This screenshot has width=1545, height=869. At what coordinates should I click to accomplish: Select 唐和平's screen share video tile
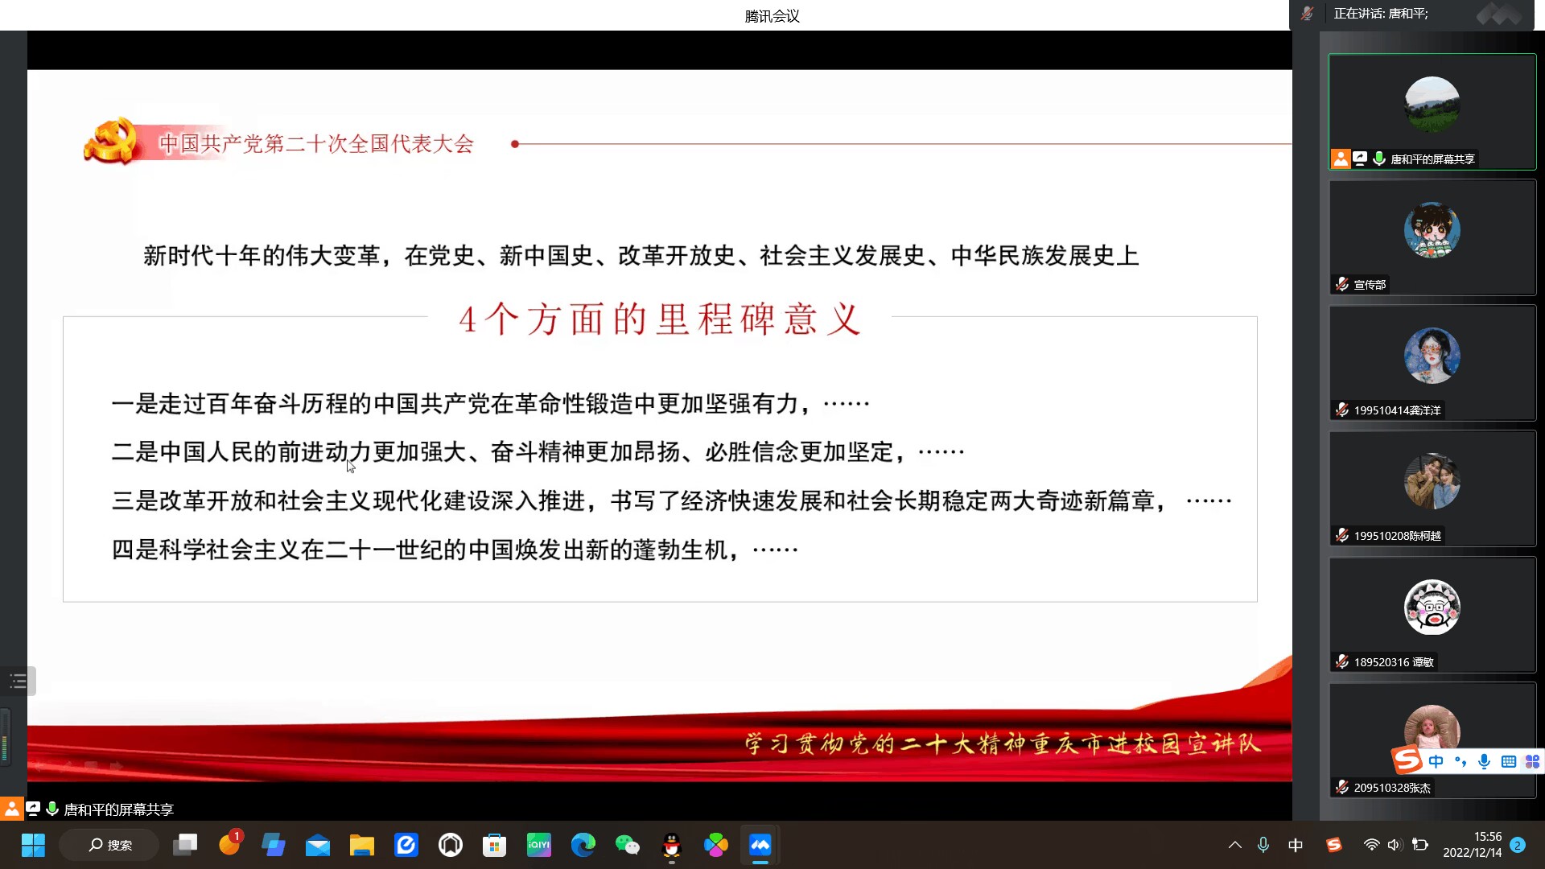click(x=1432, y=111)
